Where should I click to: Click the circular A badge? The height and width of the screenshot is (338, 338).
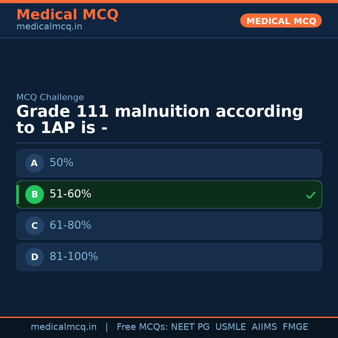click(x=34, y=163)
